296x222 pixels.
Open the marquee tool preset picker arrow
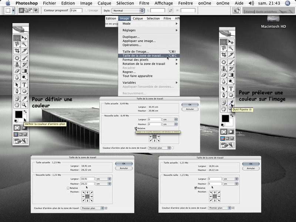13,11
